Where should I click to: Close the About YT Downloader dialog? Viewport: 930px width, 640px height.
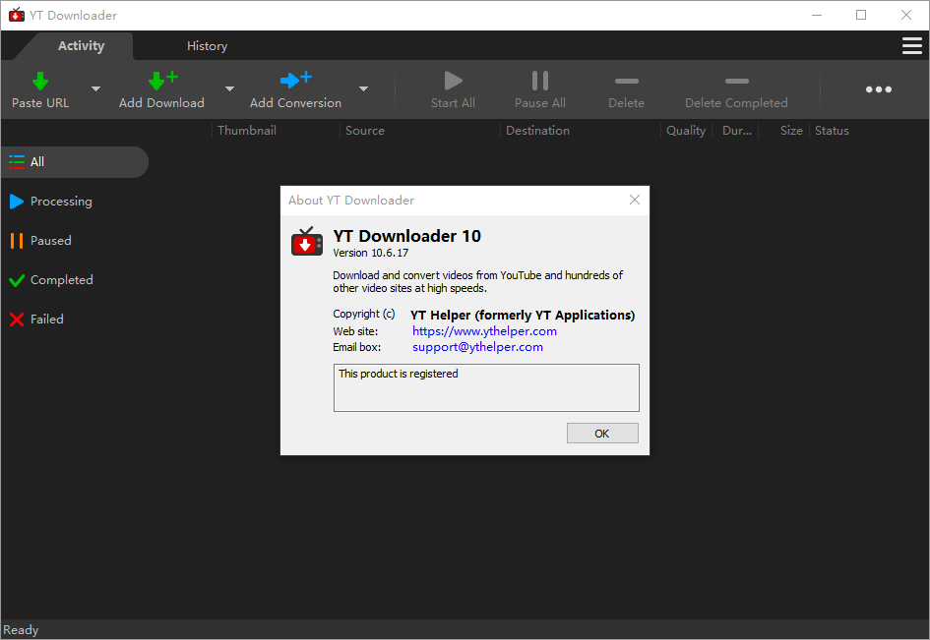pos(635,200)
